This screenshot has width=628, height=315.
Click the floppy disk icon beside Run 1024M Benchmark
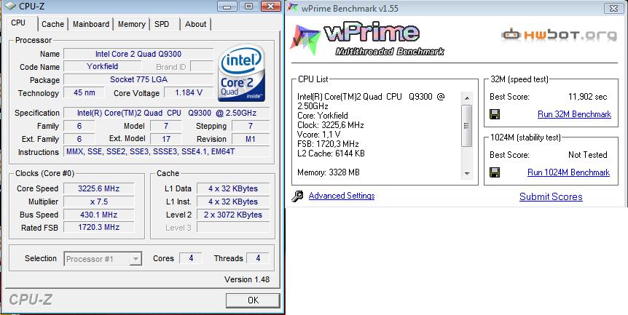495,172
